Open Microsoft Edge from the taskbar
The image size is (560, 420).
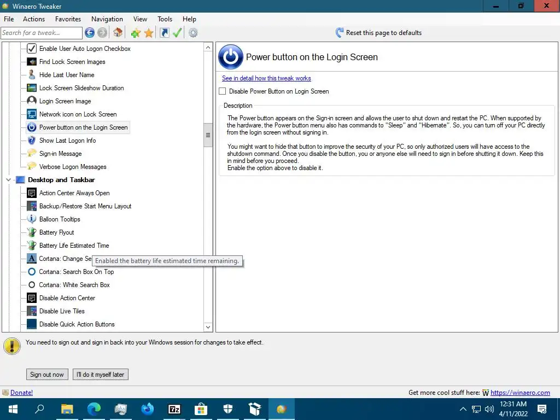point(94,409)
